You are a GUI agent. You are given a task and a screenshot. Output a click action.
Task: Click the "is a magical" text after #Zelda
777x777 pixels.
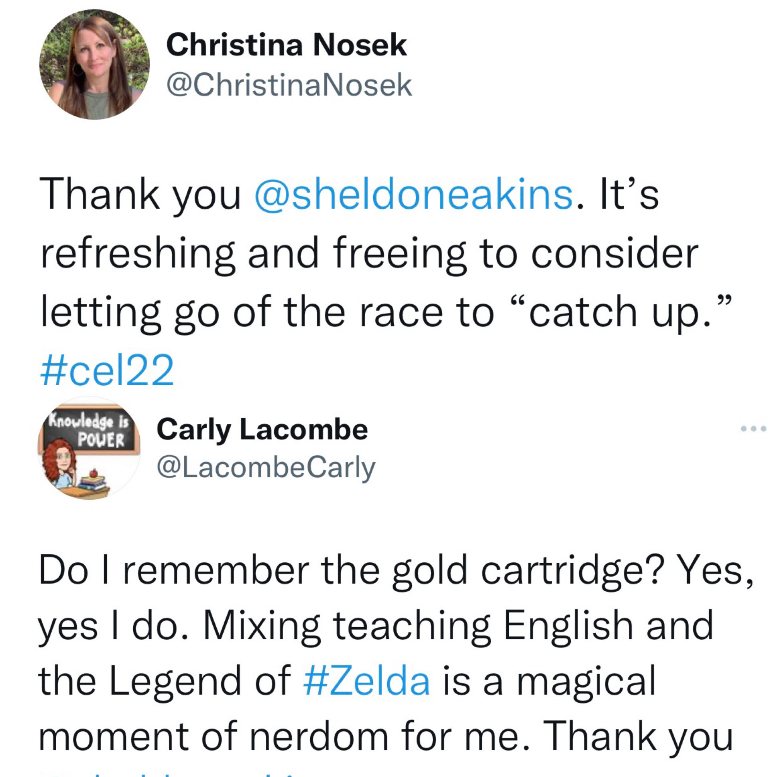(x=549, y=681)
